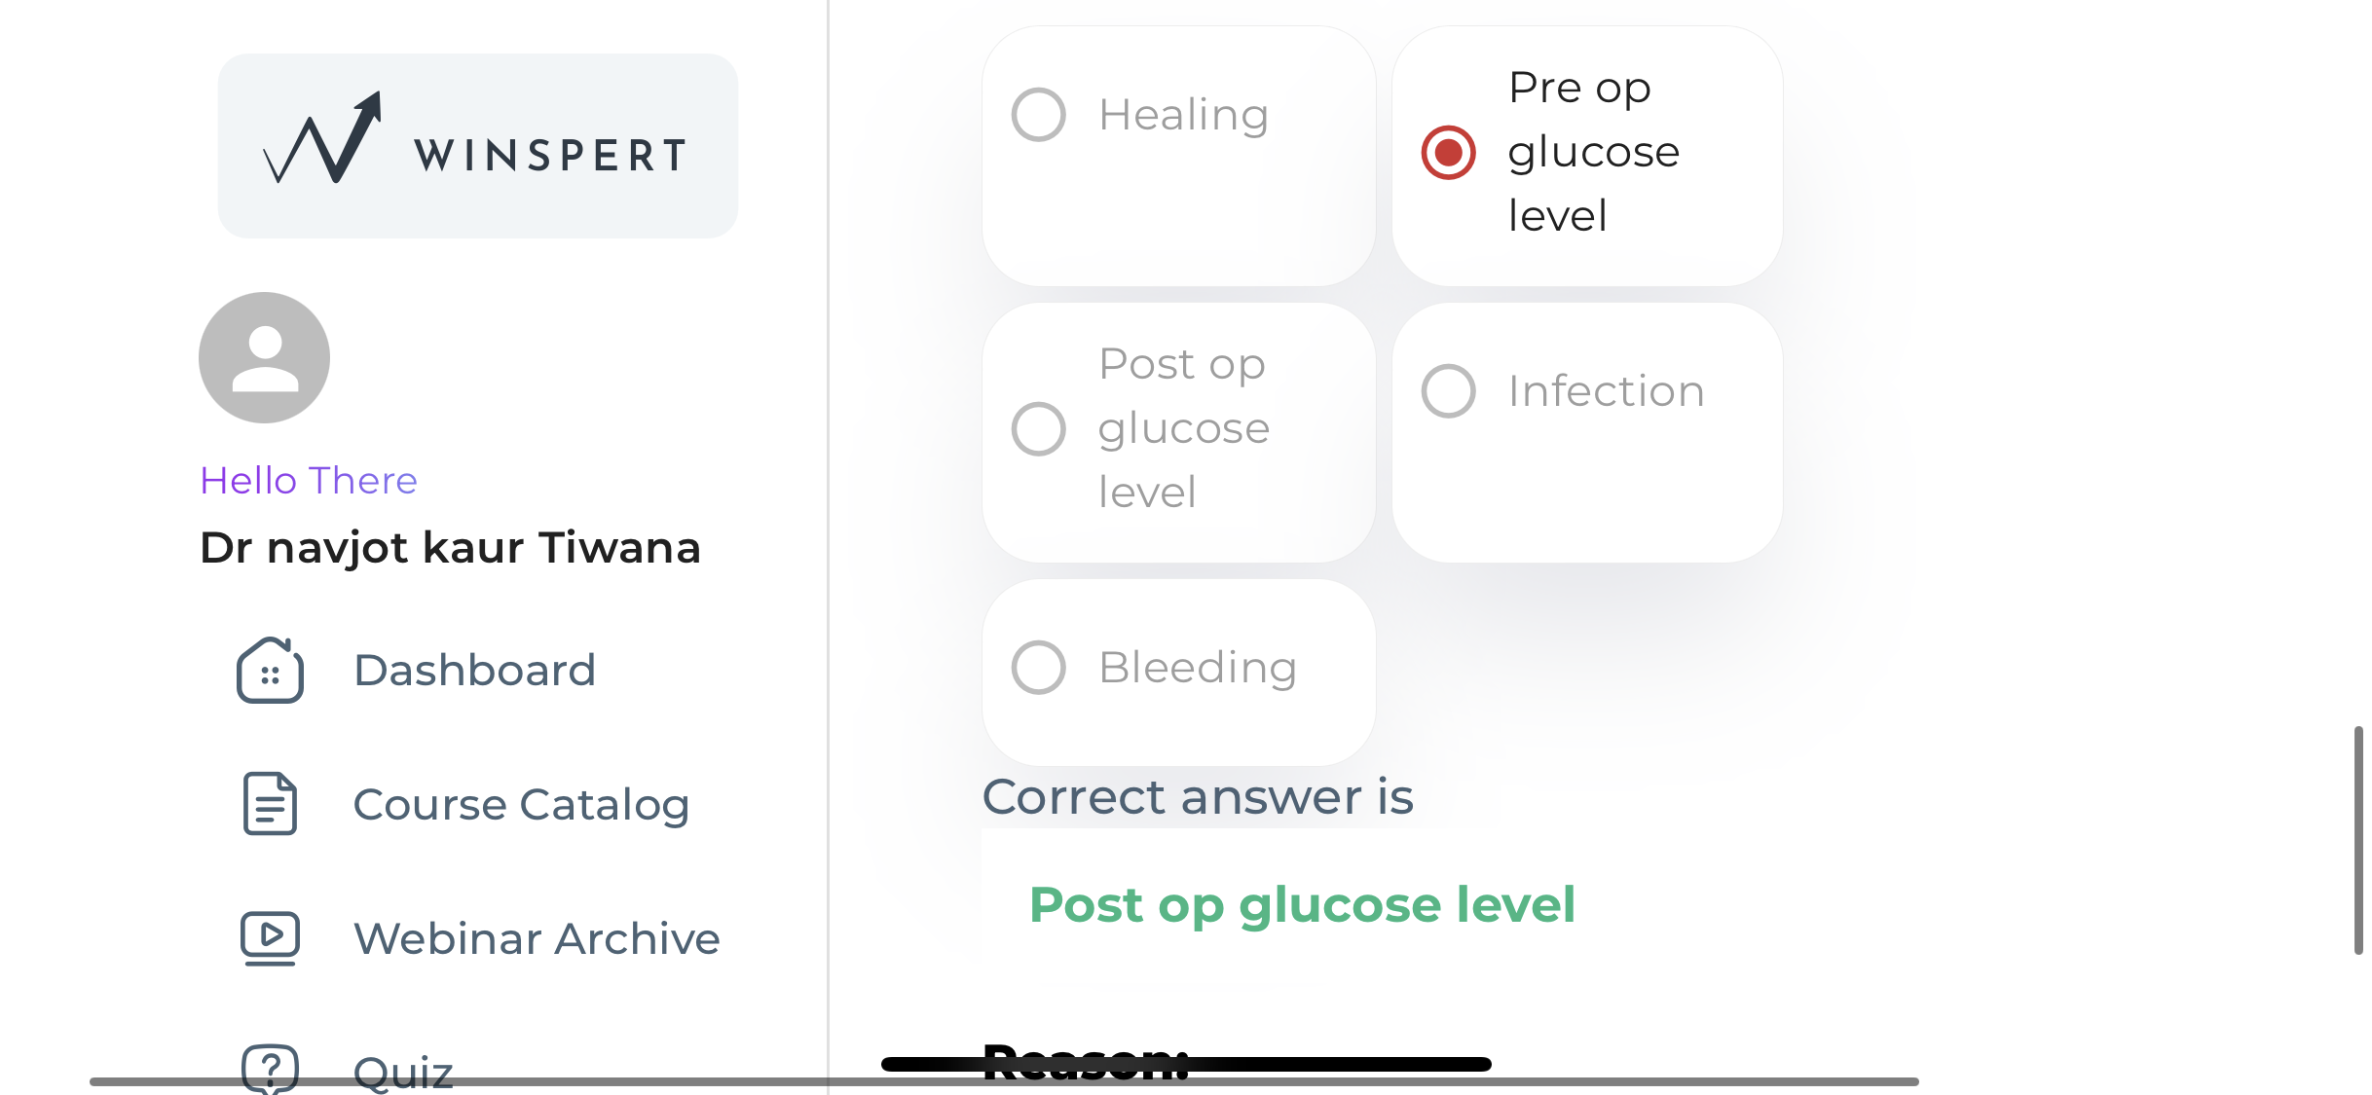This screenshot has height=1095, width=2372.
Task: Click the user profile avatar
Action: [x=264, y=358]
